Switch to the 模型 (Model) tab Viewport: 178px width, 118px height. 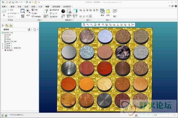point(13,7)
